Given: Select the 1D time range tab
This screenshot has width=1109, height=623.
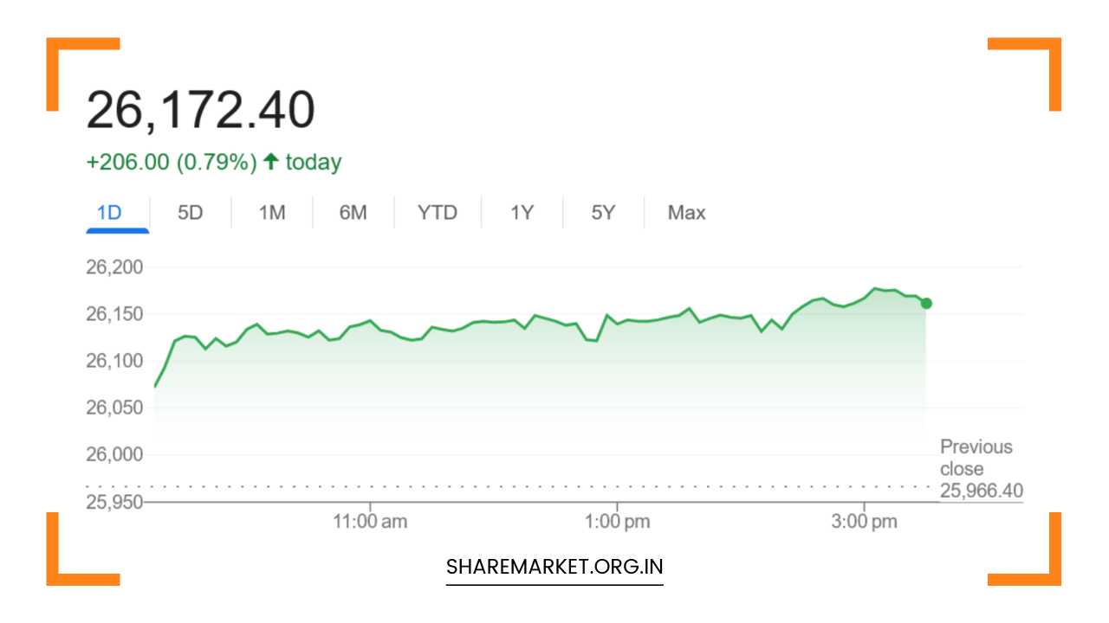Looking at the screenshot, I should 109,213.
